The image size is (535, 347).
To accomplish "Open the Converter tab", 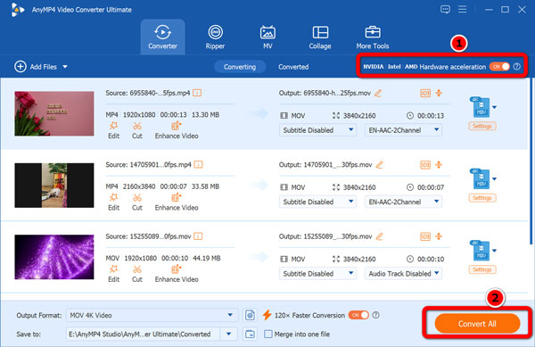I will pos(163,37).
